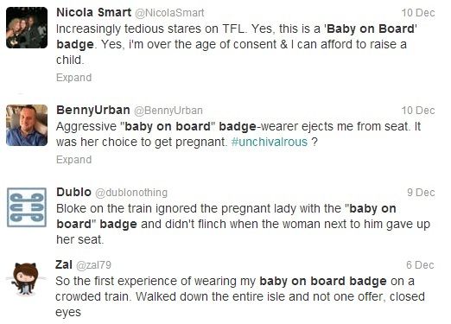
Task: Open BennyUrban display name
Action: click(x=93, y=110)
